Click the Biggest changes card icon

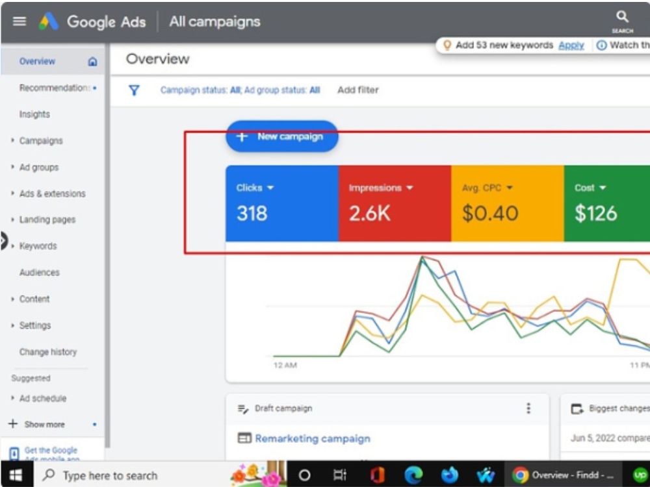[x=577, y=408]
